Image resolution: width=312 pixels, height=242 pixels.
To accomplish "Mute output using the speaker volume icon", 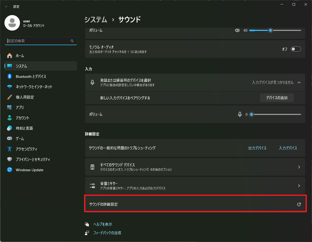I will (237, 30).
